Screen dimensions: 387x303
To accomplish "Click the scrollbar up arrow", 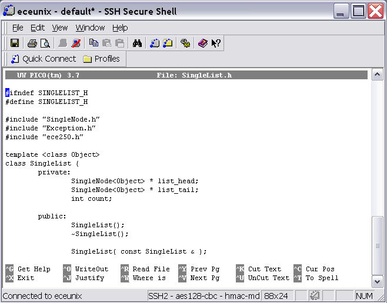I will [377, 75].
